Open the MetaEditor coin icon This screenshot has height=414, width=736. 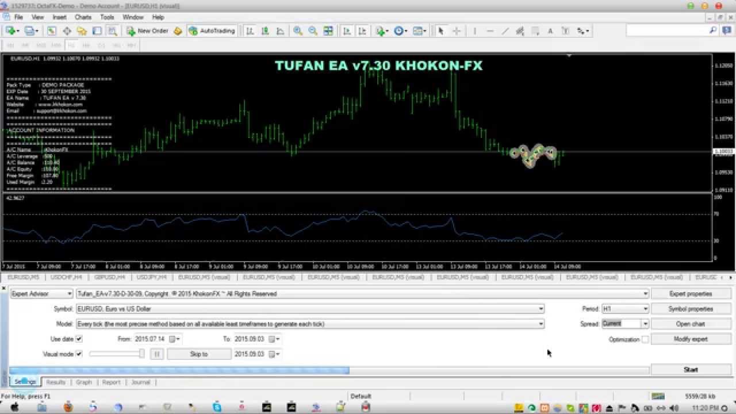click(x=178, y=31)
